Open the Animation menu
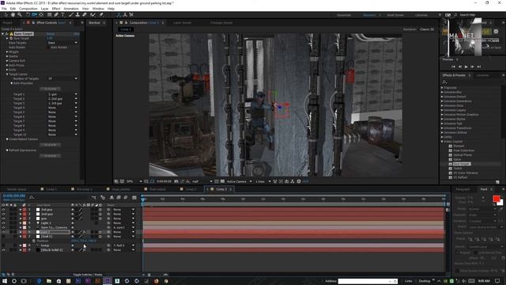Screen dimensions: 506x285 click(x=71, y=9)
